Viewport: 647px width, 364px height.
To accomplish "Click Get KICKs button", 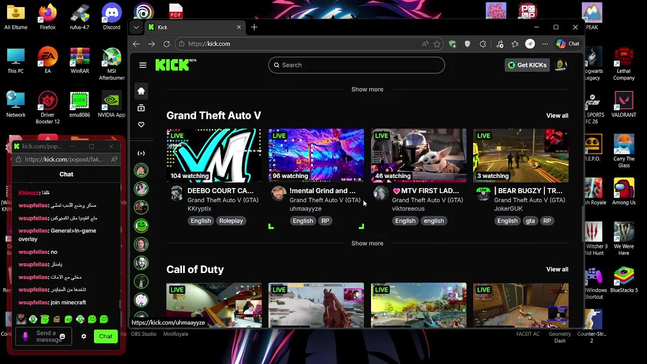I will point(527,65).
